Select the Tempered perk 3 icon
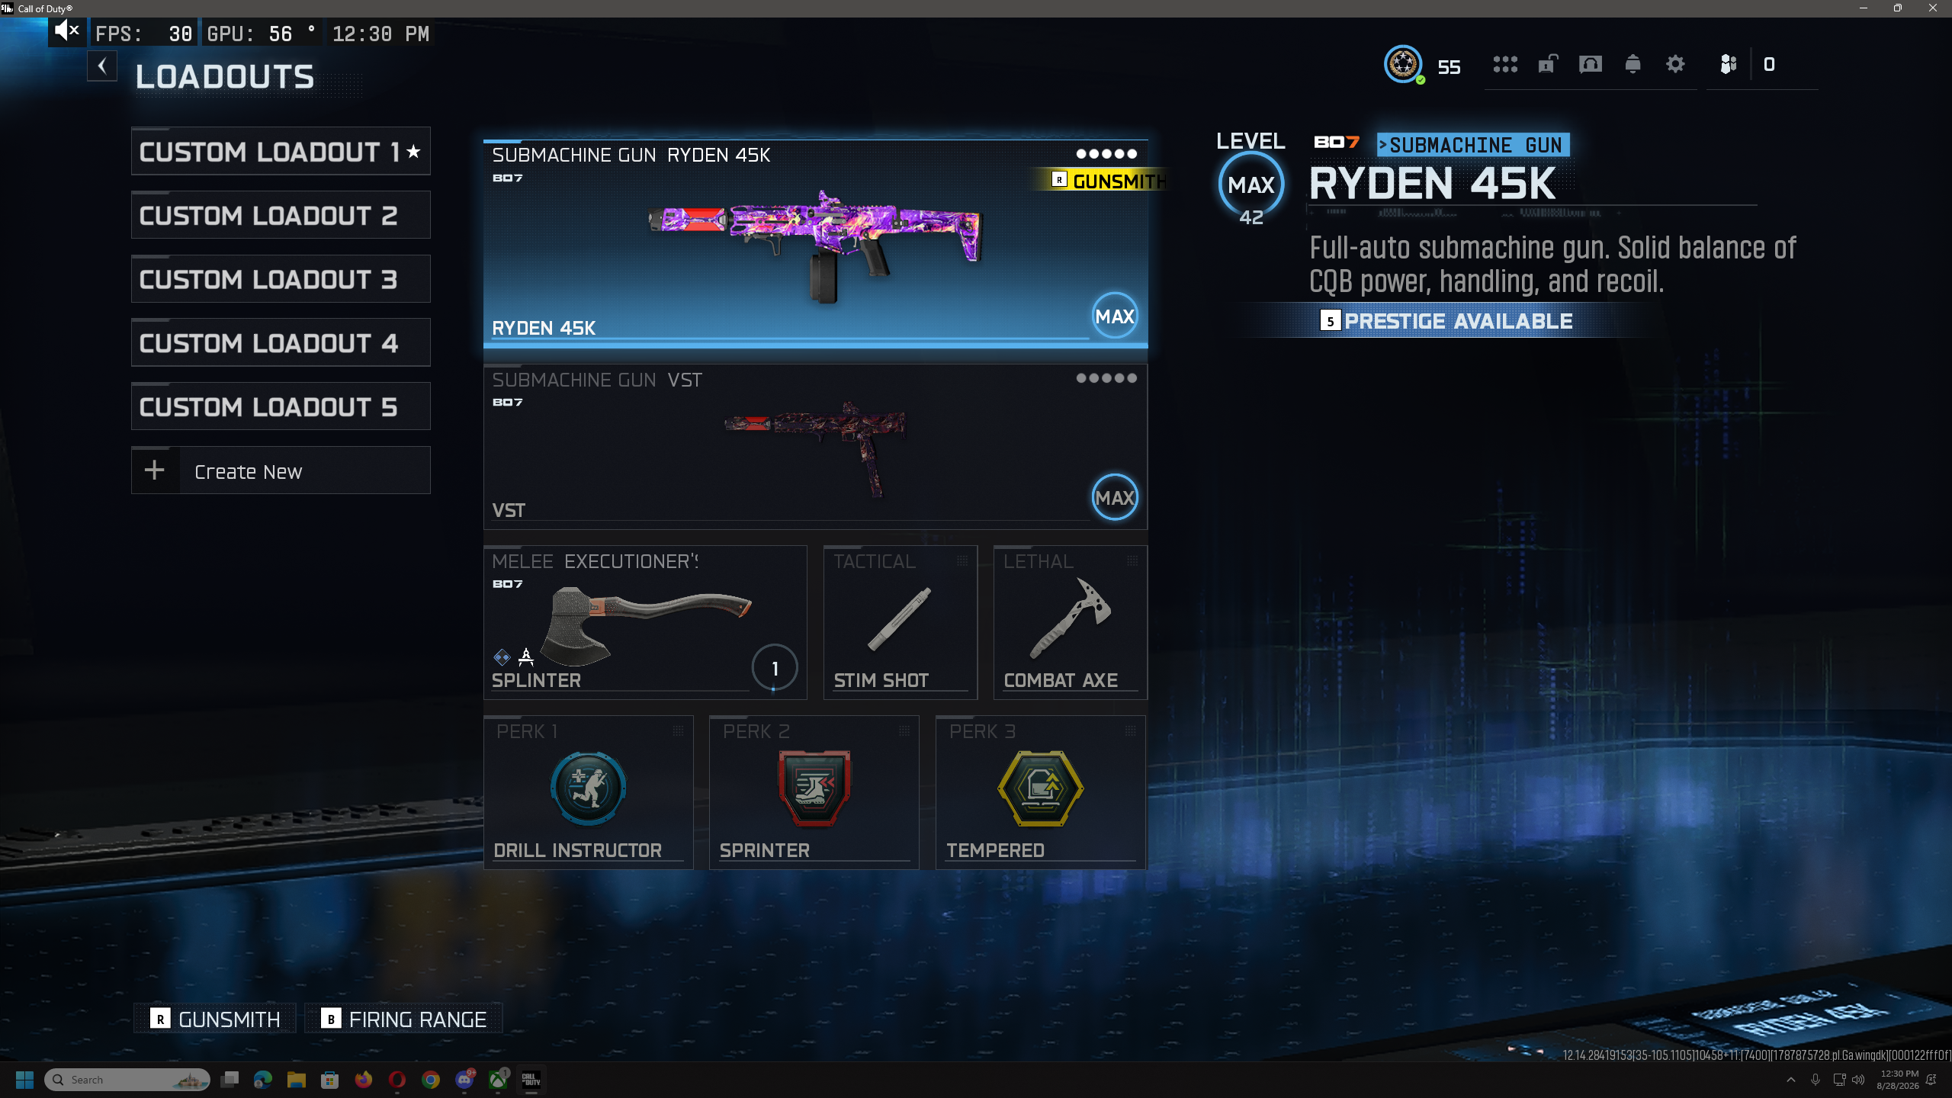Viewport: 1952px width, 1098px height. tap(1041, 788)
